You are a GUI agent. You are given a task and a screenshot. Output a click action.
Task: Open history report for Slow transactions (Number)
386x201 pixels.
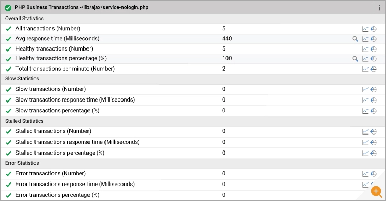(x=374, y=89)
